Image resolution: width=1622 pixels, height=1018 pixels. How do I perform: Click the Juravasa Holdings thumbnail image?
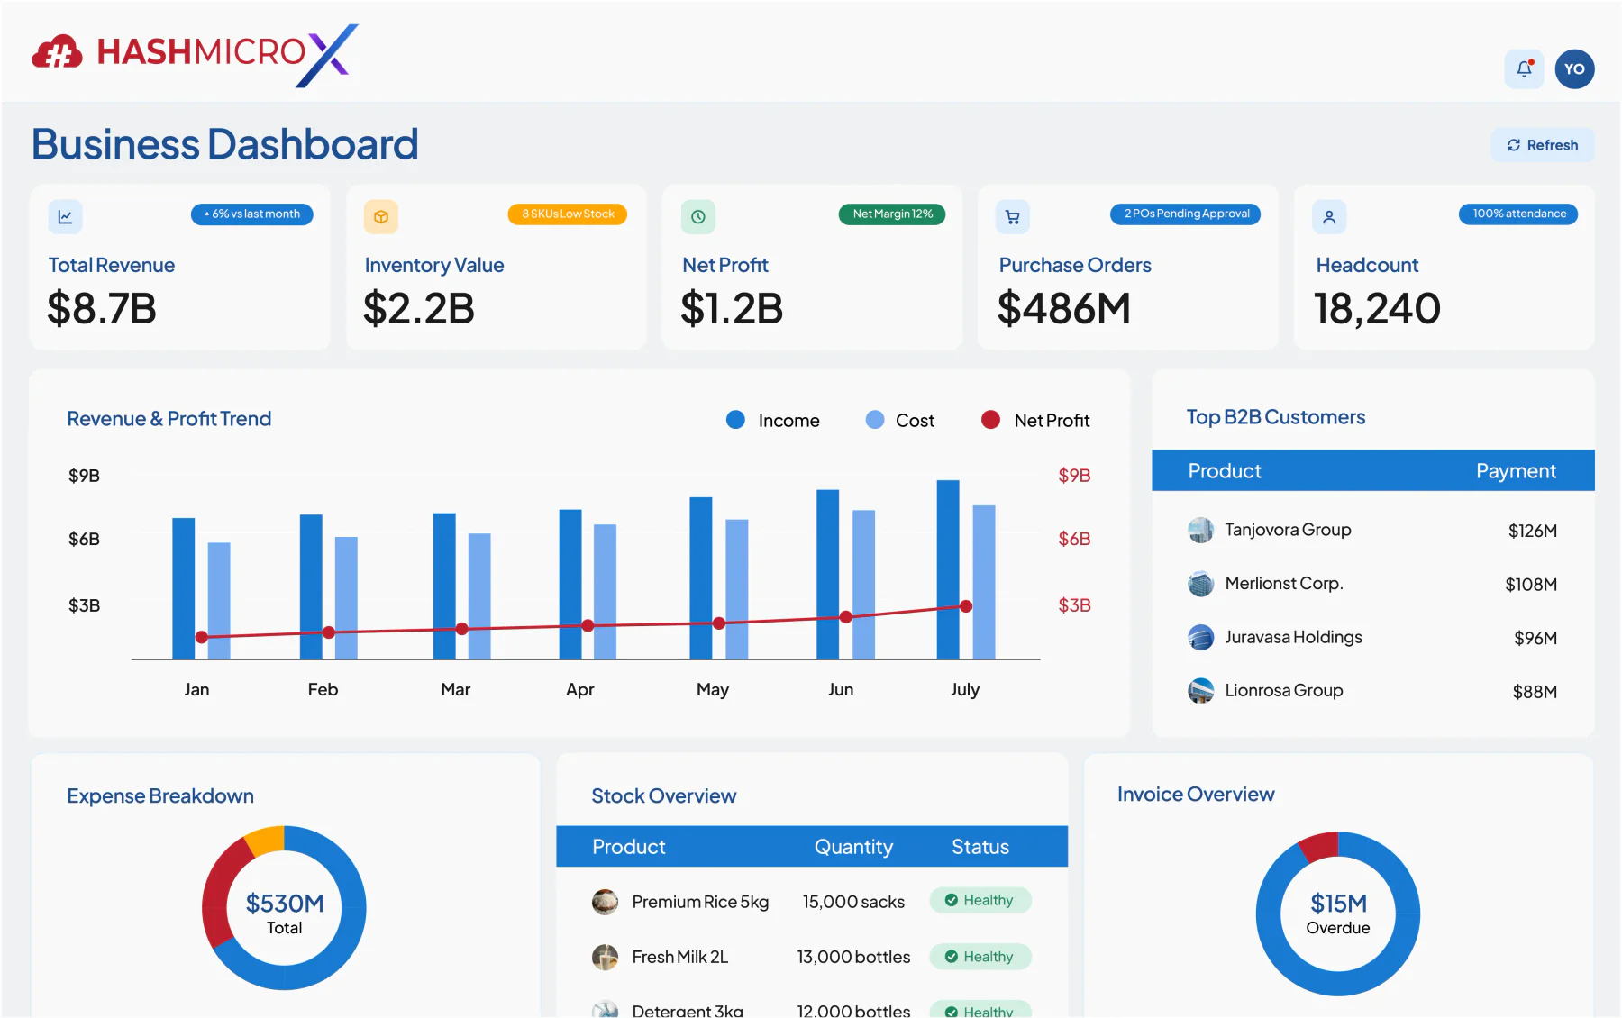point(1200,637)
